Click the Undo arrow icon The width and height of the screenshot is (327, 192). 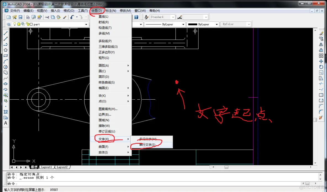point(72,17)
